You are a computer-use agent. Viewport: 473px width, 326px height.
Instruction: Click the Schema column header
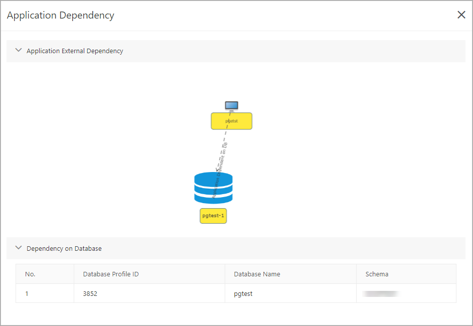tap(377, 274)
